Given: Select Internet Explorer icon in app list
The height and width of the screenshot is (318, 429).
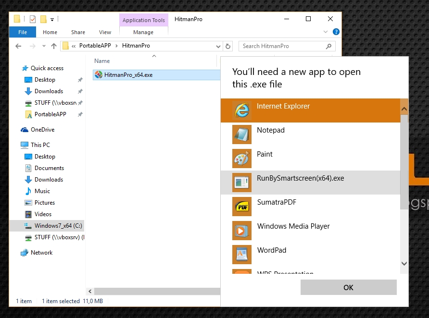Looking at the screenshot, I should 242,110.
